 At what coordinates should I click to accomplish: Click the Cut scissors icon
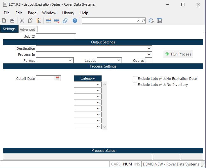(22, 21)
